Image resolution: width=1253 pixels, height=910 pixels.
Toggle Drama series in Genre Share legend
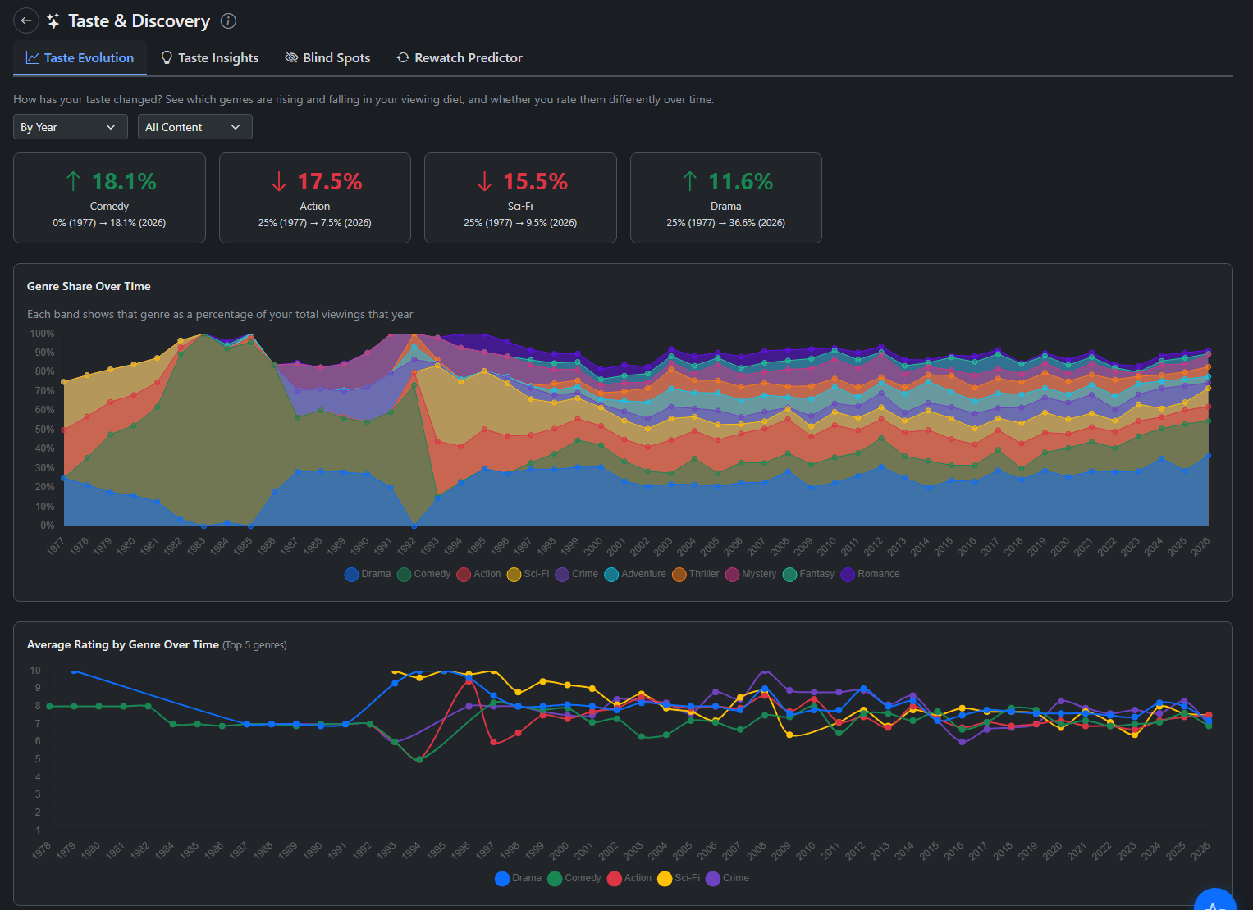pos(368,574)
